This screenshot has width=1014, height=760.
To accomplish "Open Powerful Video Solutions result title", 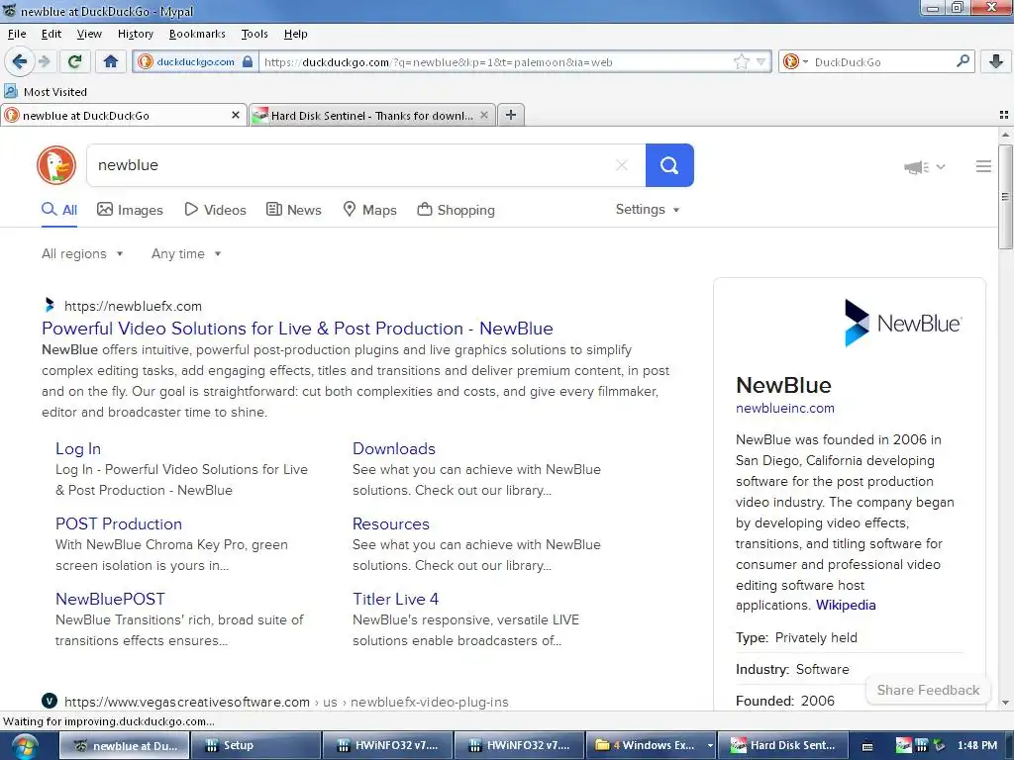I will (297, 329).
